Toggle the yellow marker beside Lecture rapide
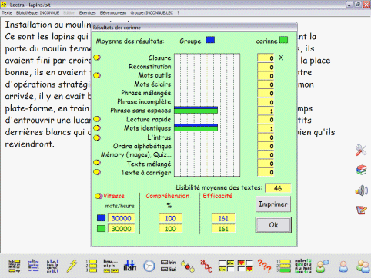 click(x=97, y=119)
